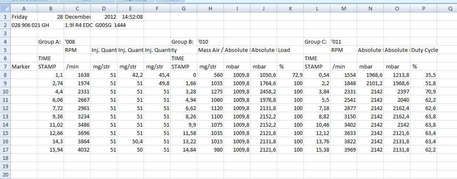Click the 'Group A:' label cell
The image size is (457, 179).
[50, 42]
